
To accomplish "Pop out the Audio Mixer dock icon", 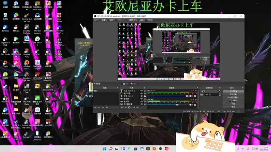I will [197, 88].
